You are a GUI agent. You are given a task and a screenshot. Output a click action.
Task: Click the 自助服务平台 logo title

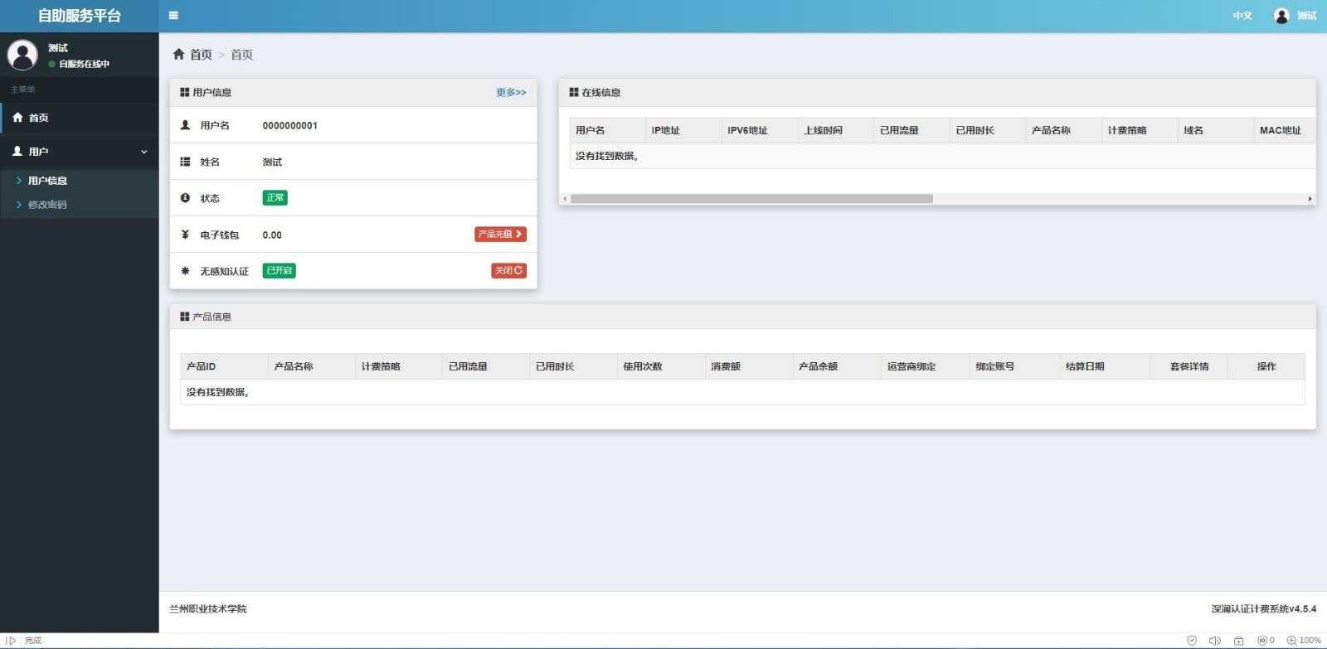click(80, 16)
